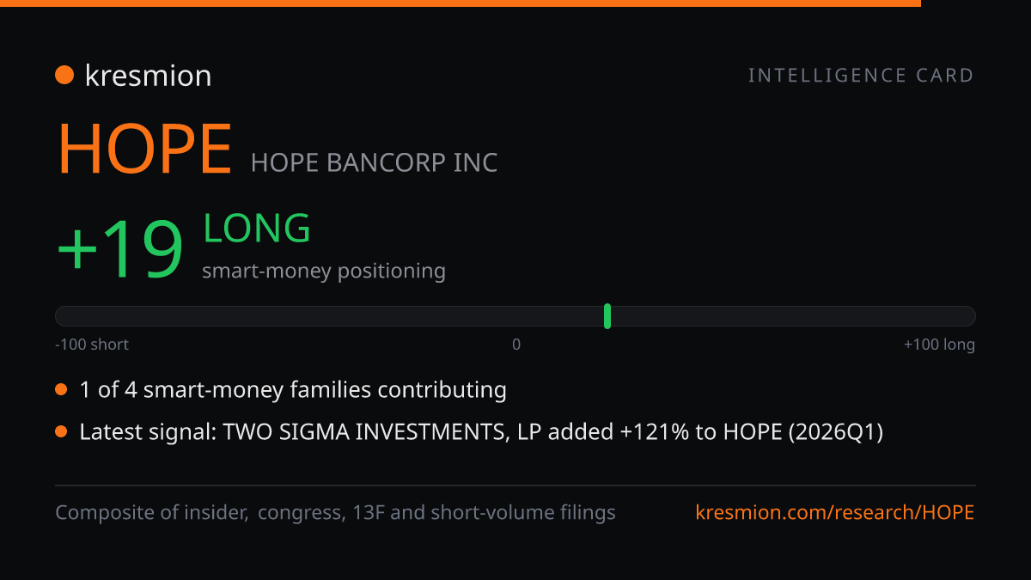Click the orange bullet beside smart-money families
1031x580 pixels.
point(61,390)
